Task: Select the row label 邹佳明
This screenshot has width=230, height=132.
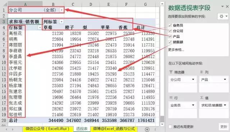Action: pyautogui.click(x=15, y=114)
